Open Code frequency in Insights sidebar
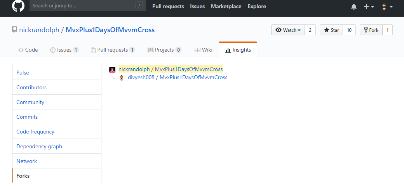Viewport: 404px width, 189px height. pyautogui.click(x=57, y=132)
